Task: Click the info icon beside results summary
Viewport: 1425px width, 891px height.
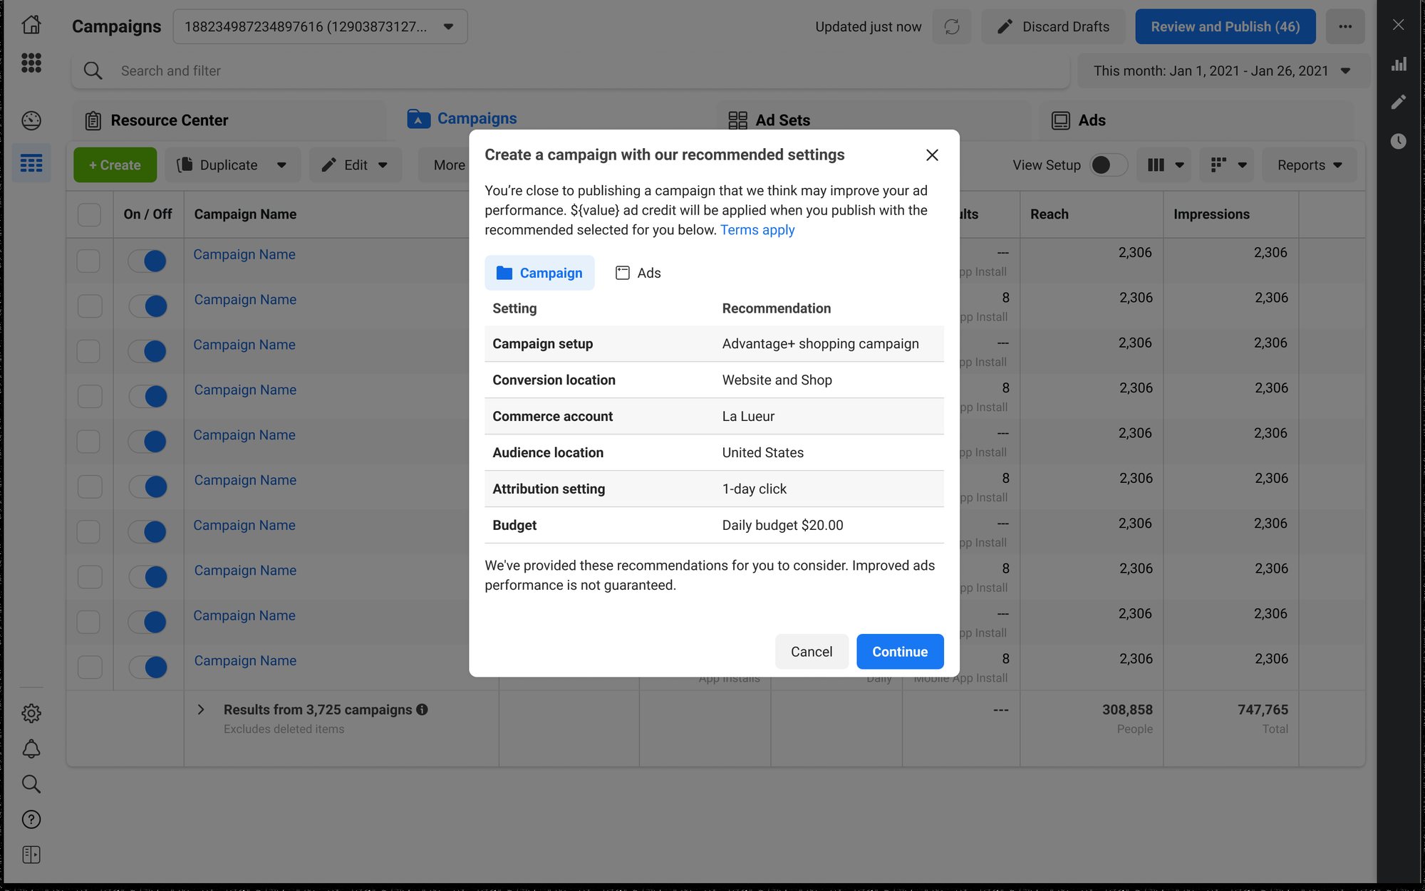Action: pos(422,709)
